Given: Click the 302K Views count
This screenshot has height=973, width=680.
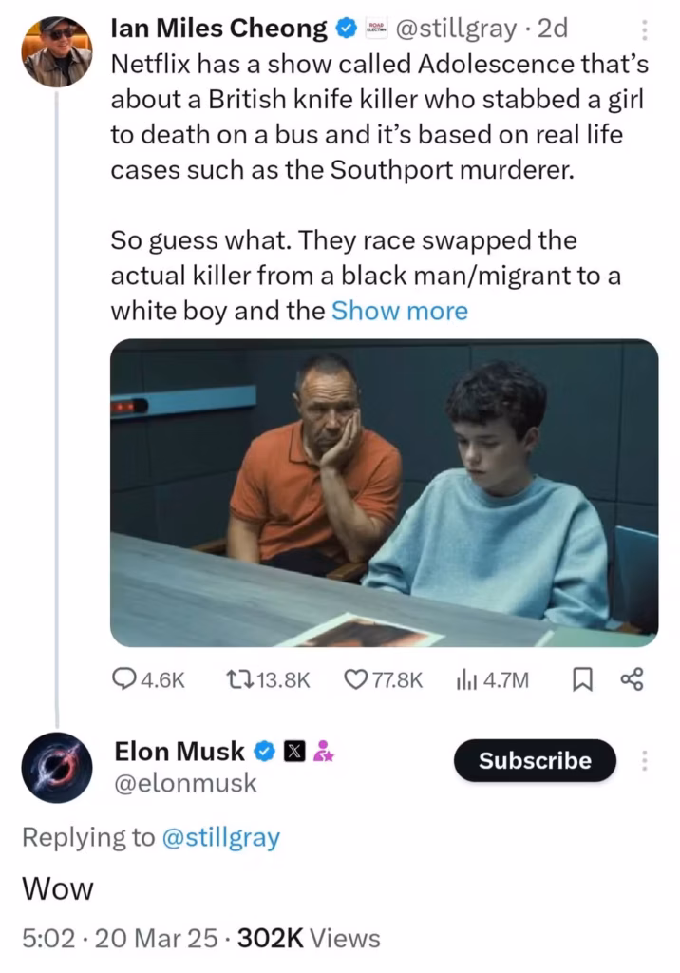Looking at the screenshot, I should pos(309,939).
